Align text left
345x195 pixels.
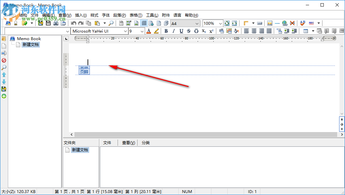point(246,31)
